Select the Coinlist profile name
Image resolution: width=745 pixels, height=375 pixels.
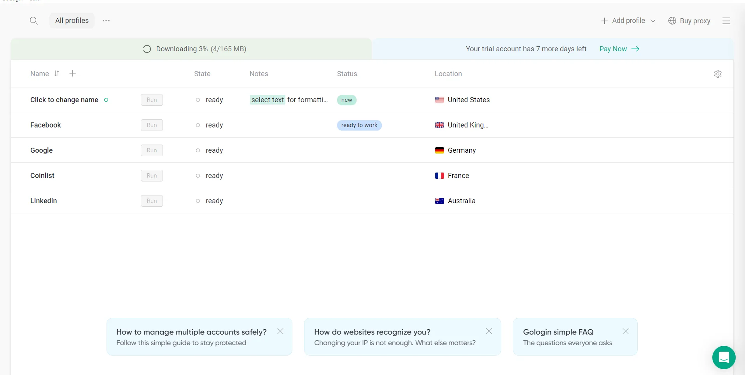click(42, 176)
